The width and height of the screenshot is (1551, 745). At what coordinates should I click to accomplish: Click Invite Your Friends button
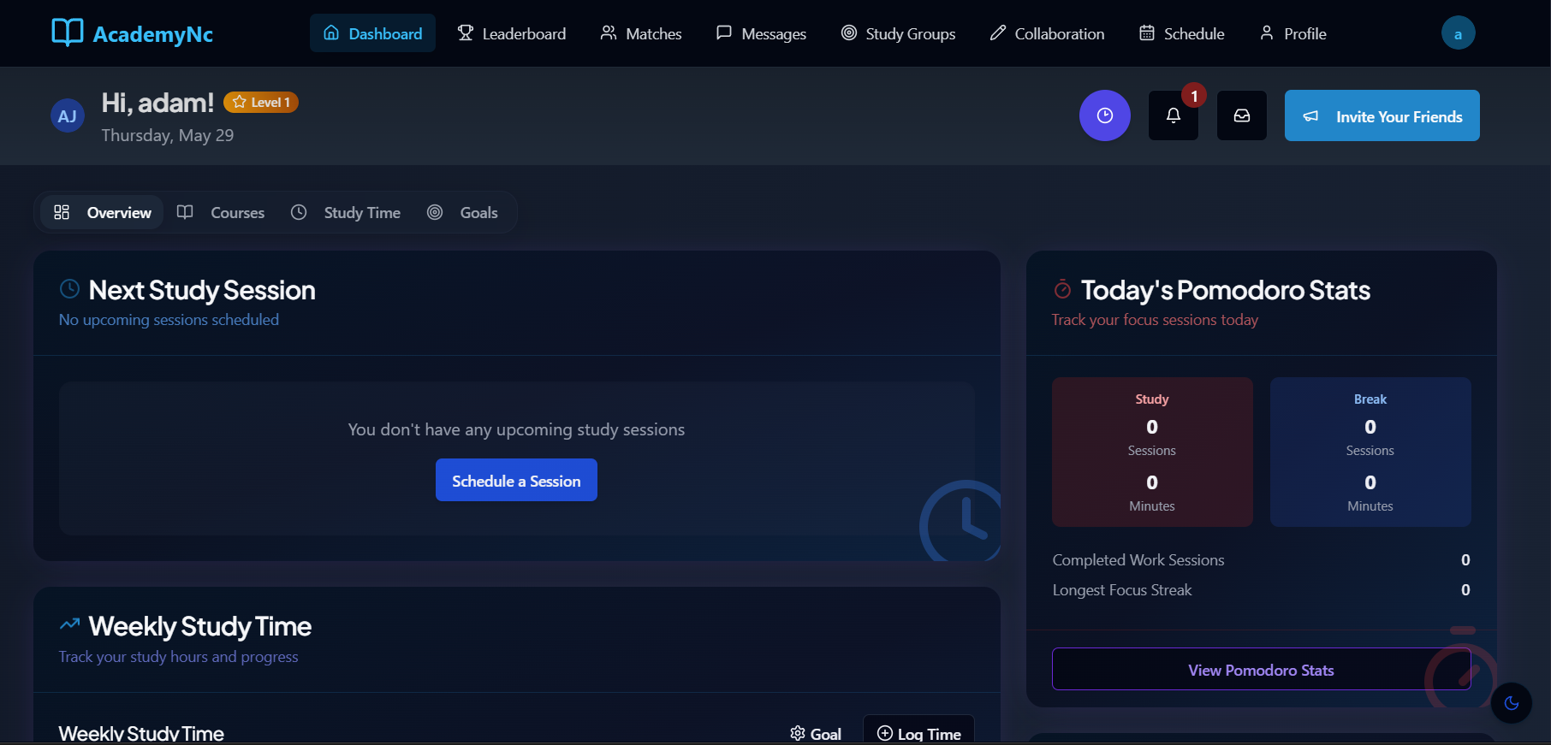point(1382,115)
